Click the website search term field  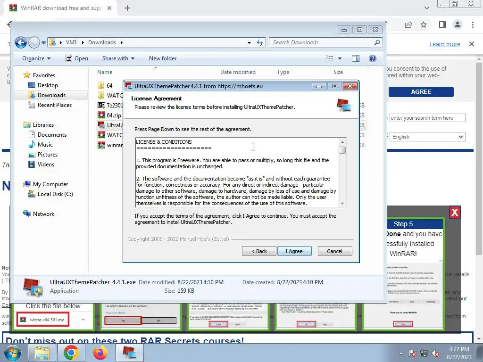click(x=427, y=118)
